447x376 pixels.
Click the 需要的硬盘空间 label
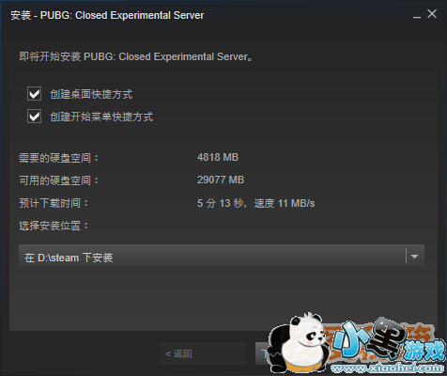coord(58,158)
